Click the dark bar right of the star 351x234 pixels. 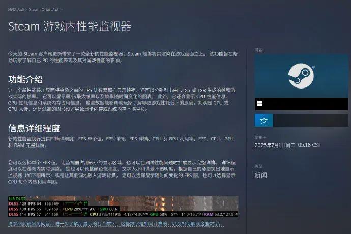point(310,121)
